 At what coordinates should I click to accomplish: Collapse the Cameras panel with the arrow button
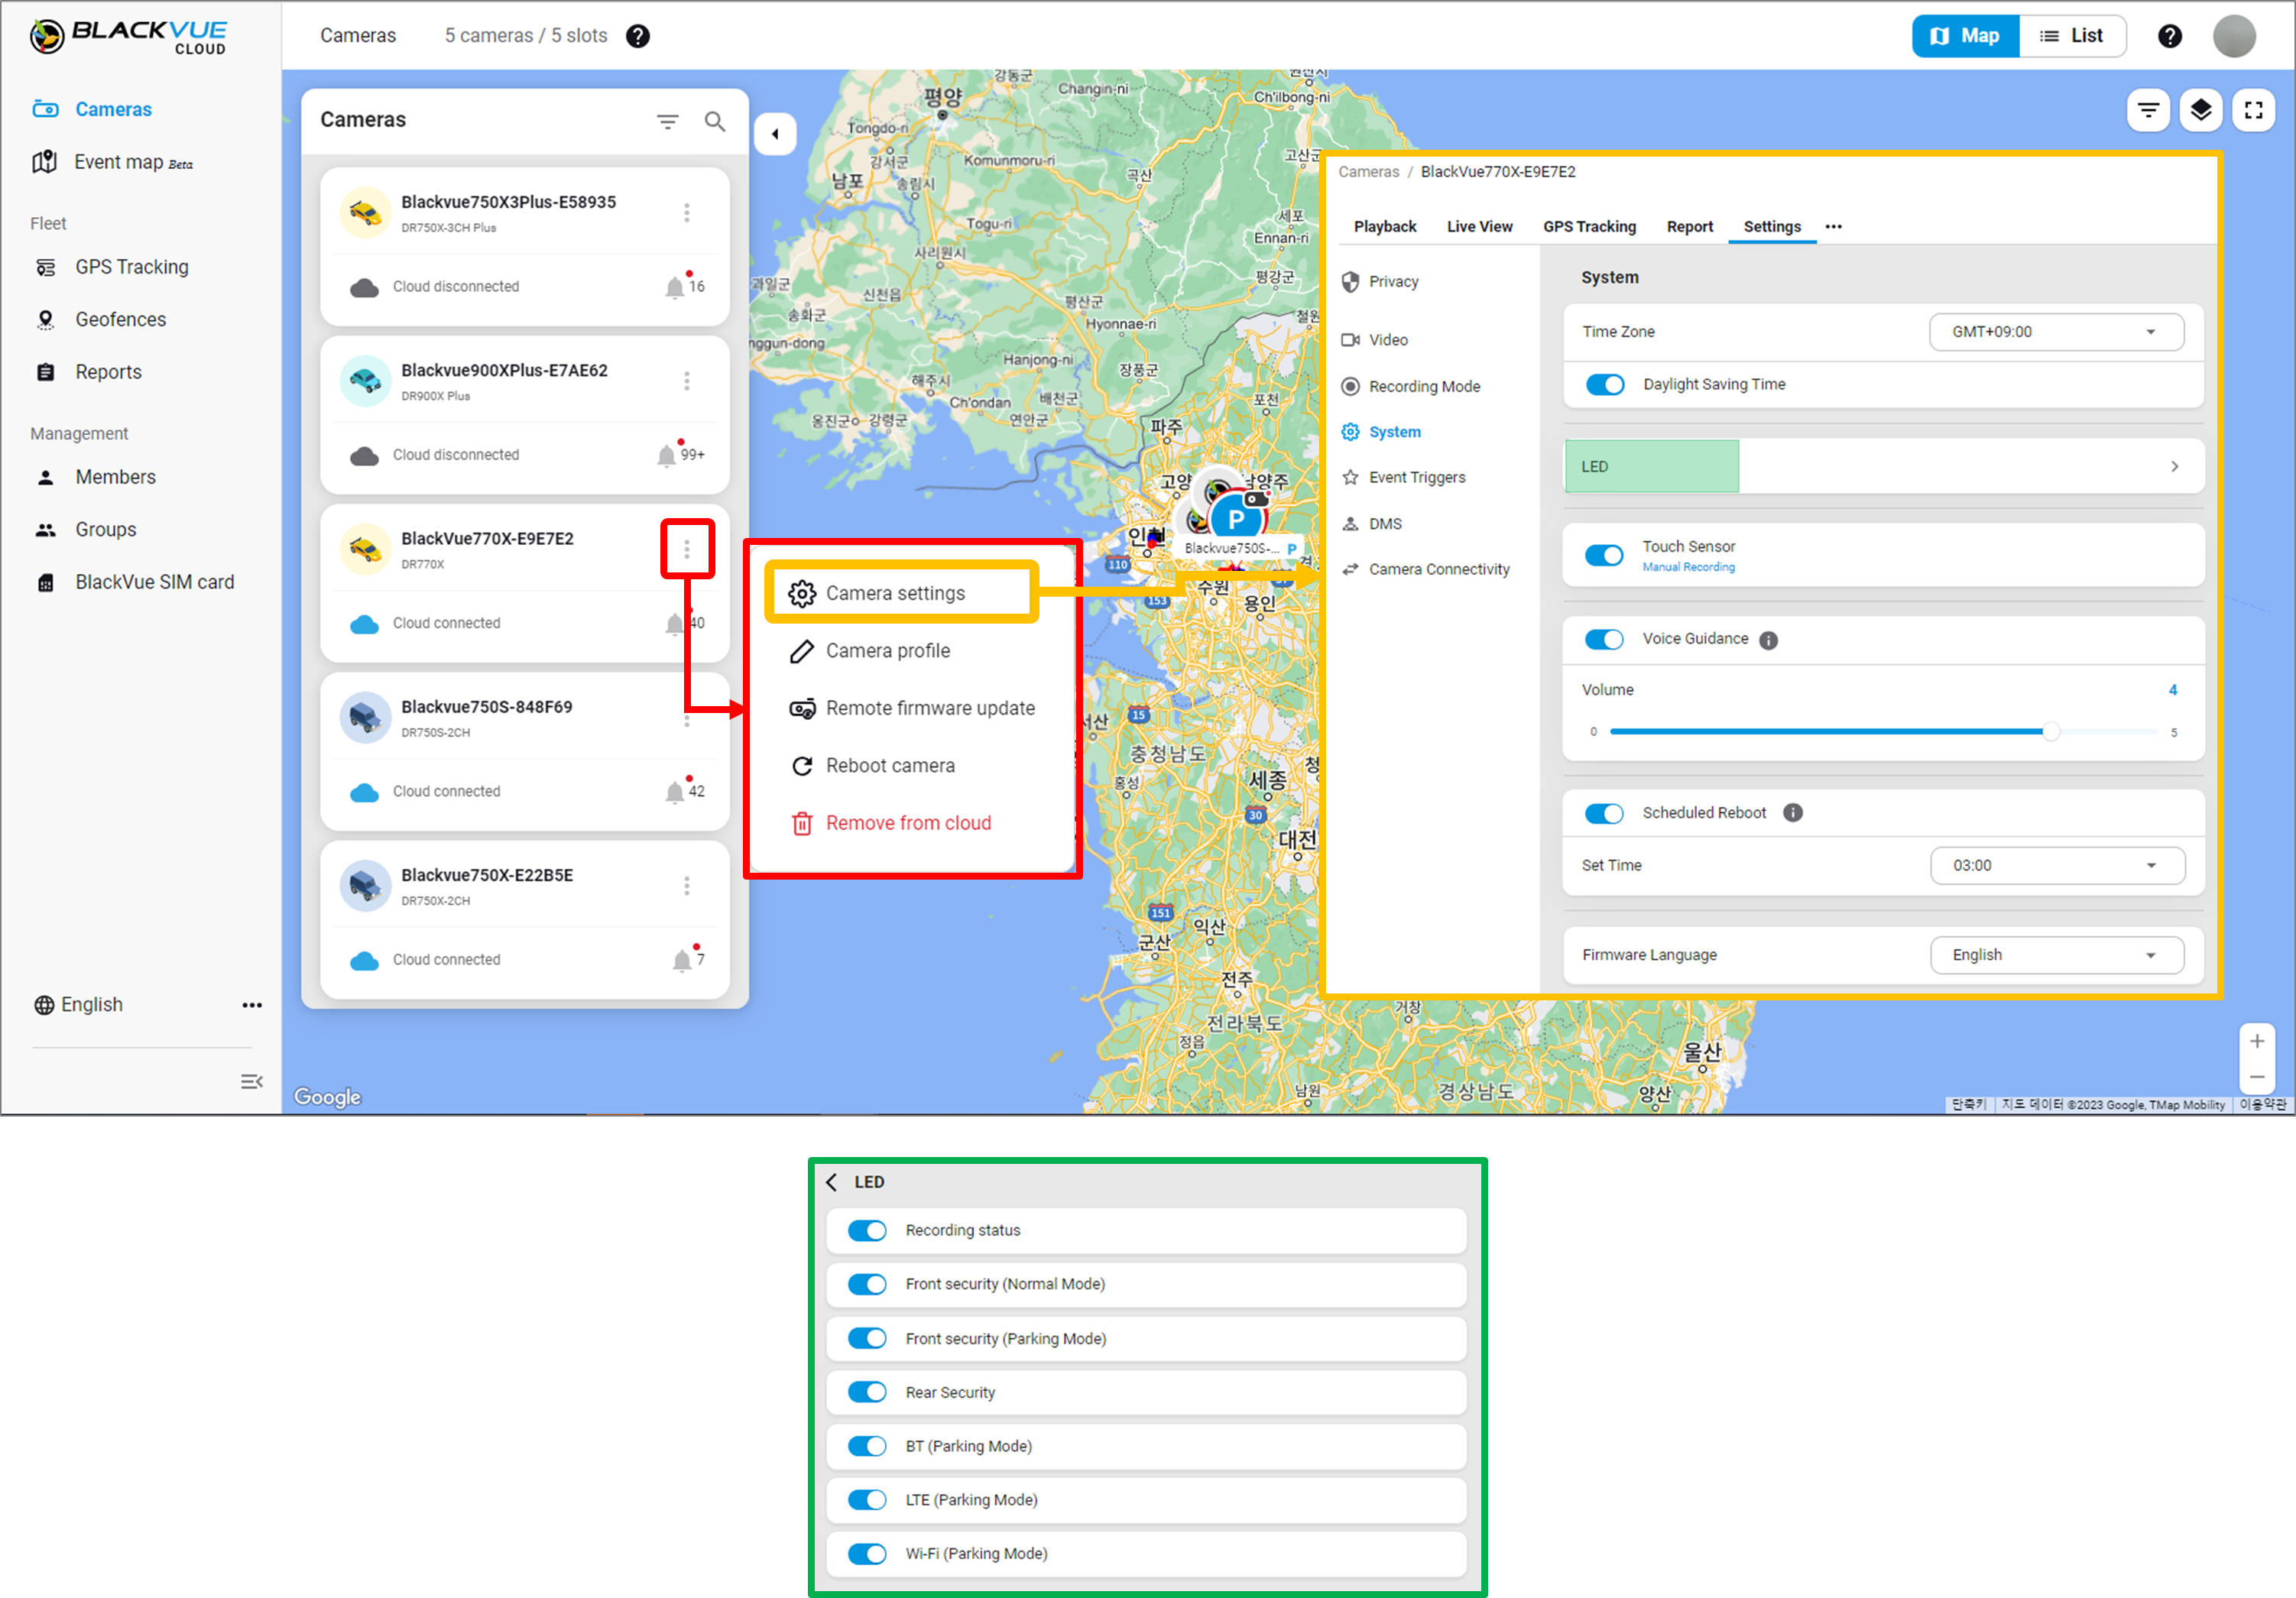(775, 134)
